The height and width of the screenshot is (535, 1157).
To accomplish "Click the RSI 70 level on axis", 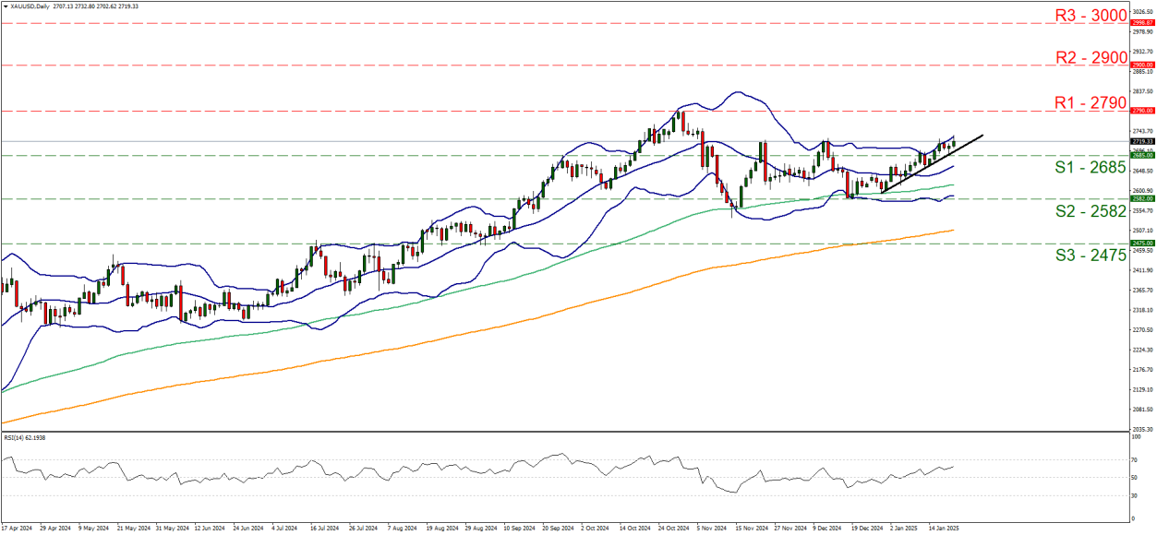I will click(x=1136, y=458).
